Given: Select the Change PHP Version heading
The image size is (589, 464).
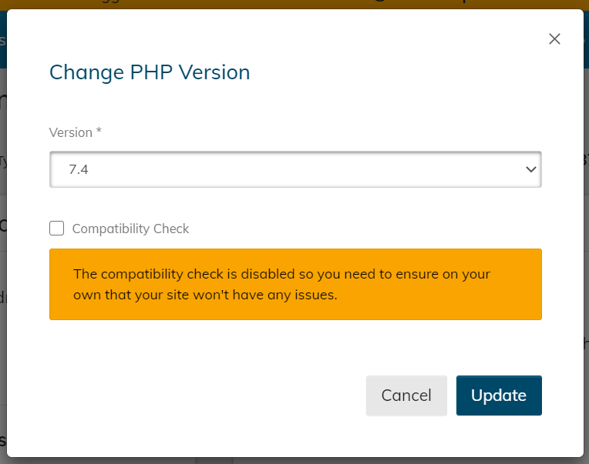Looking at the screenshot, I should point(150,72).
